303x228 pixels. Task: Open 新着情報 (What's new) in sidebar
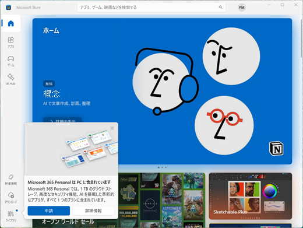click(10, 180)
